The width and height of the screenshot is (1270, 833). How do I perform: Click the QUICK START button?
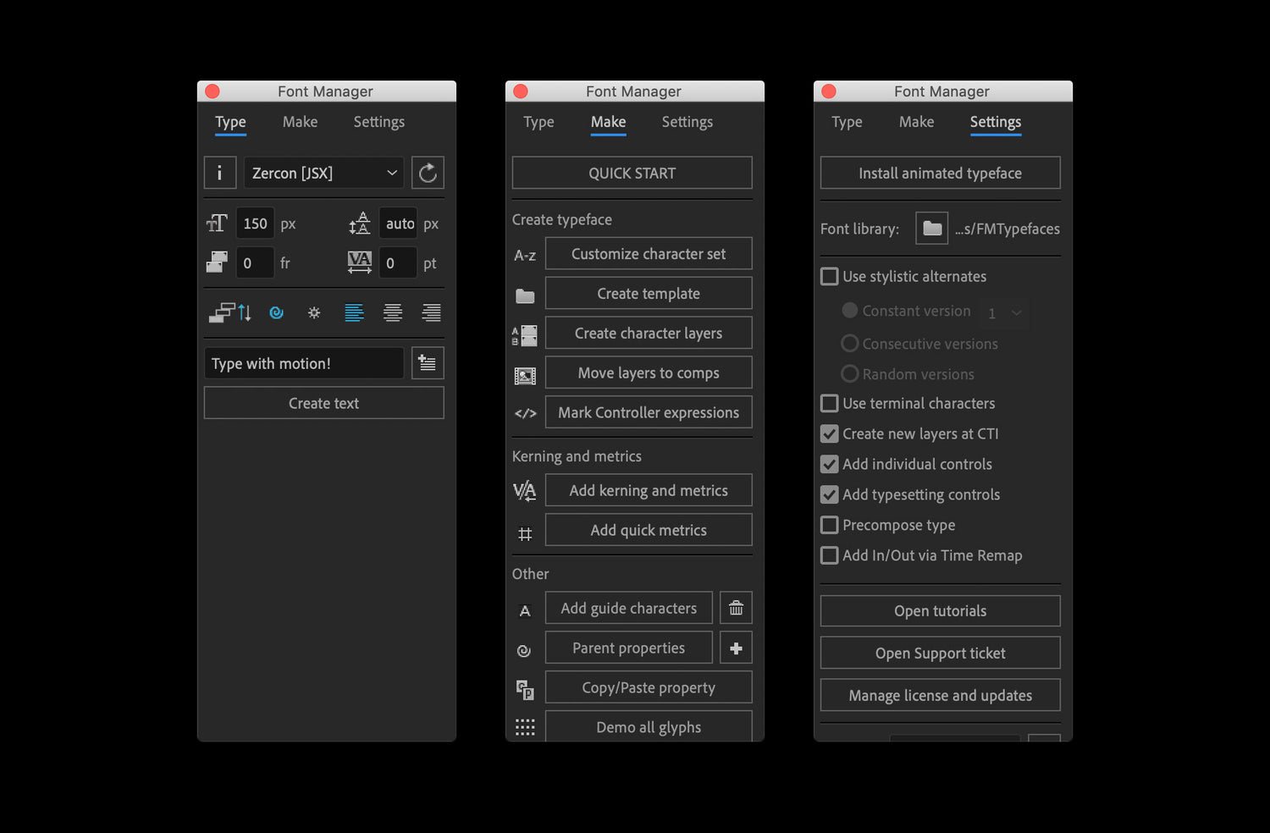pos(632,173)
